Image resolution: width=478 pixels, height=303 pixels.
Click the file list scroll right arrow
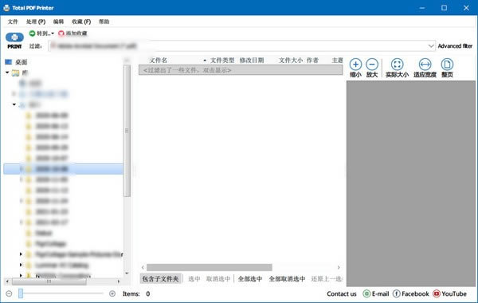[x=339, y=267]
